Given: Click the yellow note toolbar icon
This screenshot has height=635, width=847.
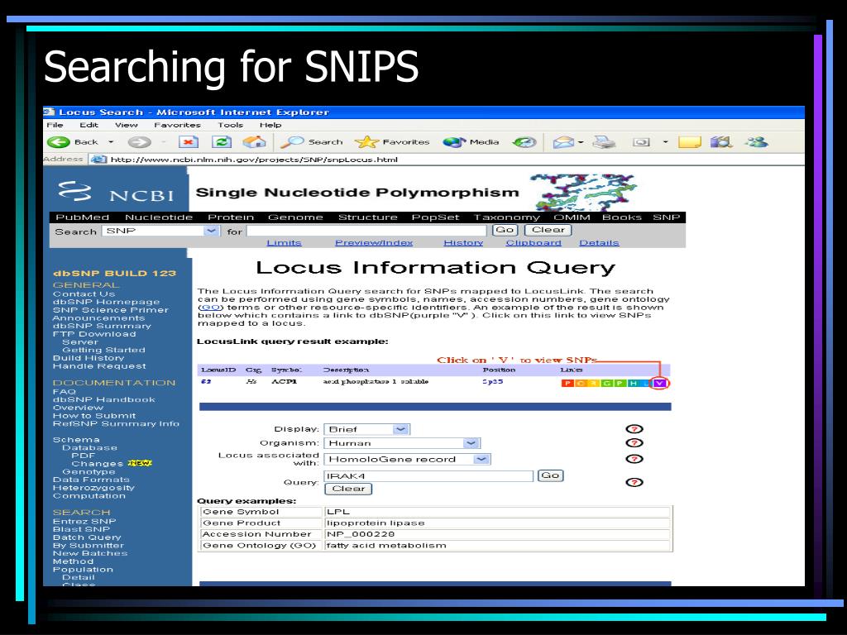Looking at the screenshot, I should (689, 142).
